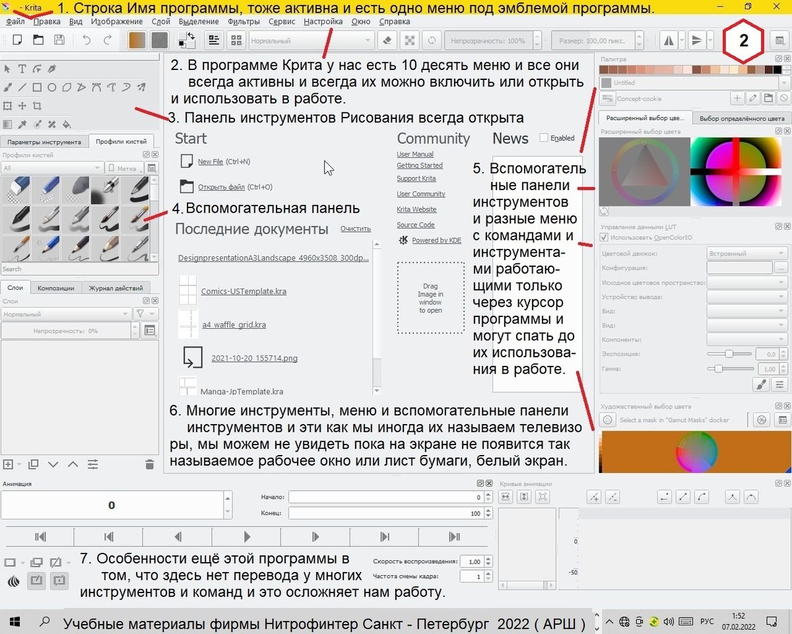Select the Transform tool
Image resolution: width=792 pixels, height=634 pixels.
point(7,106)
